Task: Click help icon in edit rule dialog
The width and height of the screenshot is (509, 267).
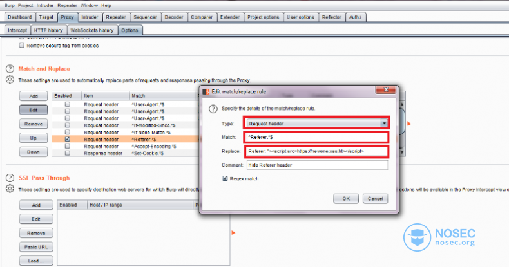Action: pyautogui.click(x=213, y=109)
